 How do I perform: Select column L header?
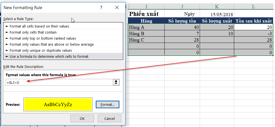tap(253, 7)
